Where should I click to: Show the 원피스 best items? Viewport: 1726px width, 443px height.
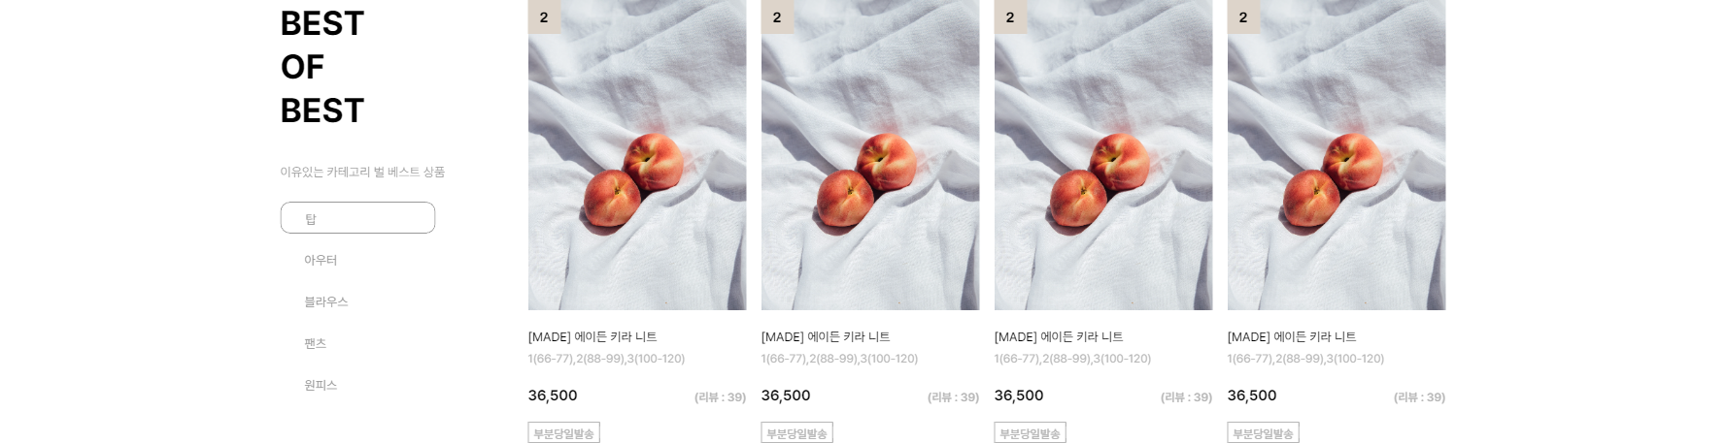[321, 385]
